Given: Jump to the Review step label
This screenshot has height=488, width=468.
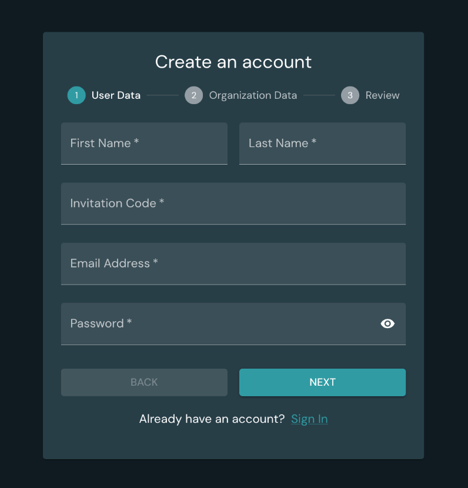Looking at the screenshot, I should (x=382, y=95).
